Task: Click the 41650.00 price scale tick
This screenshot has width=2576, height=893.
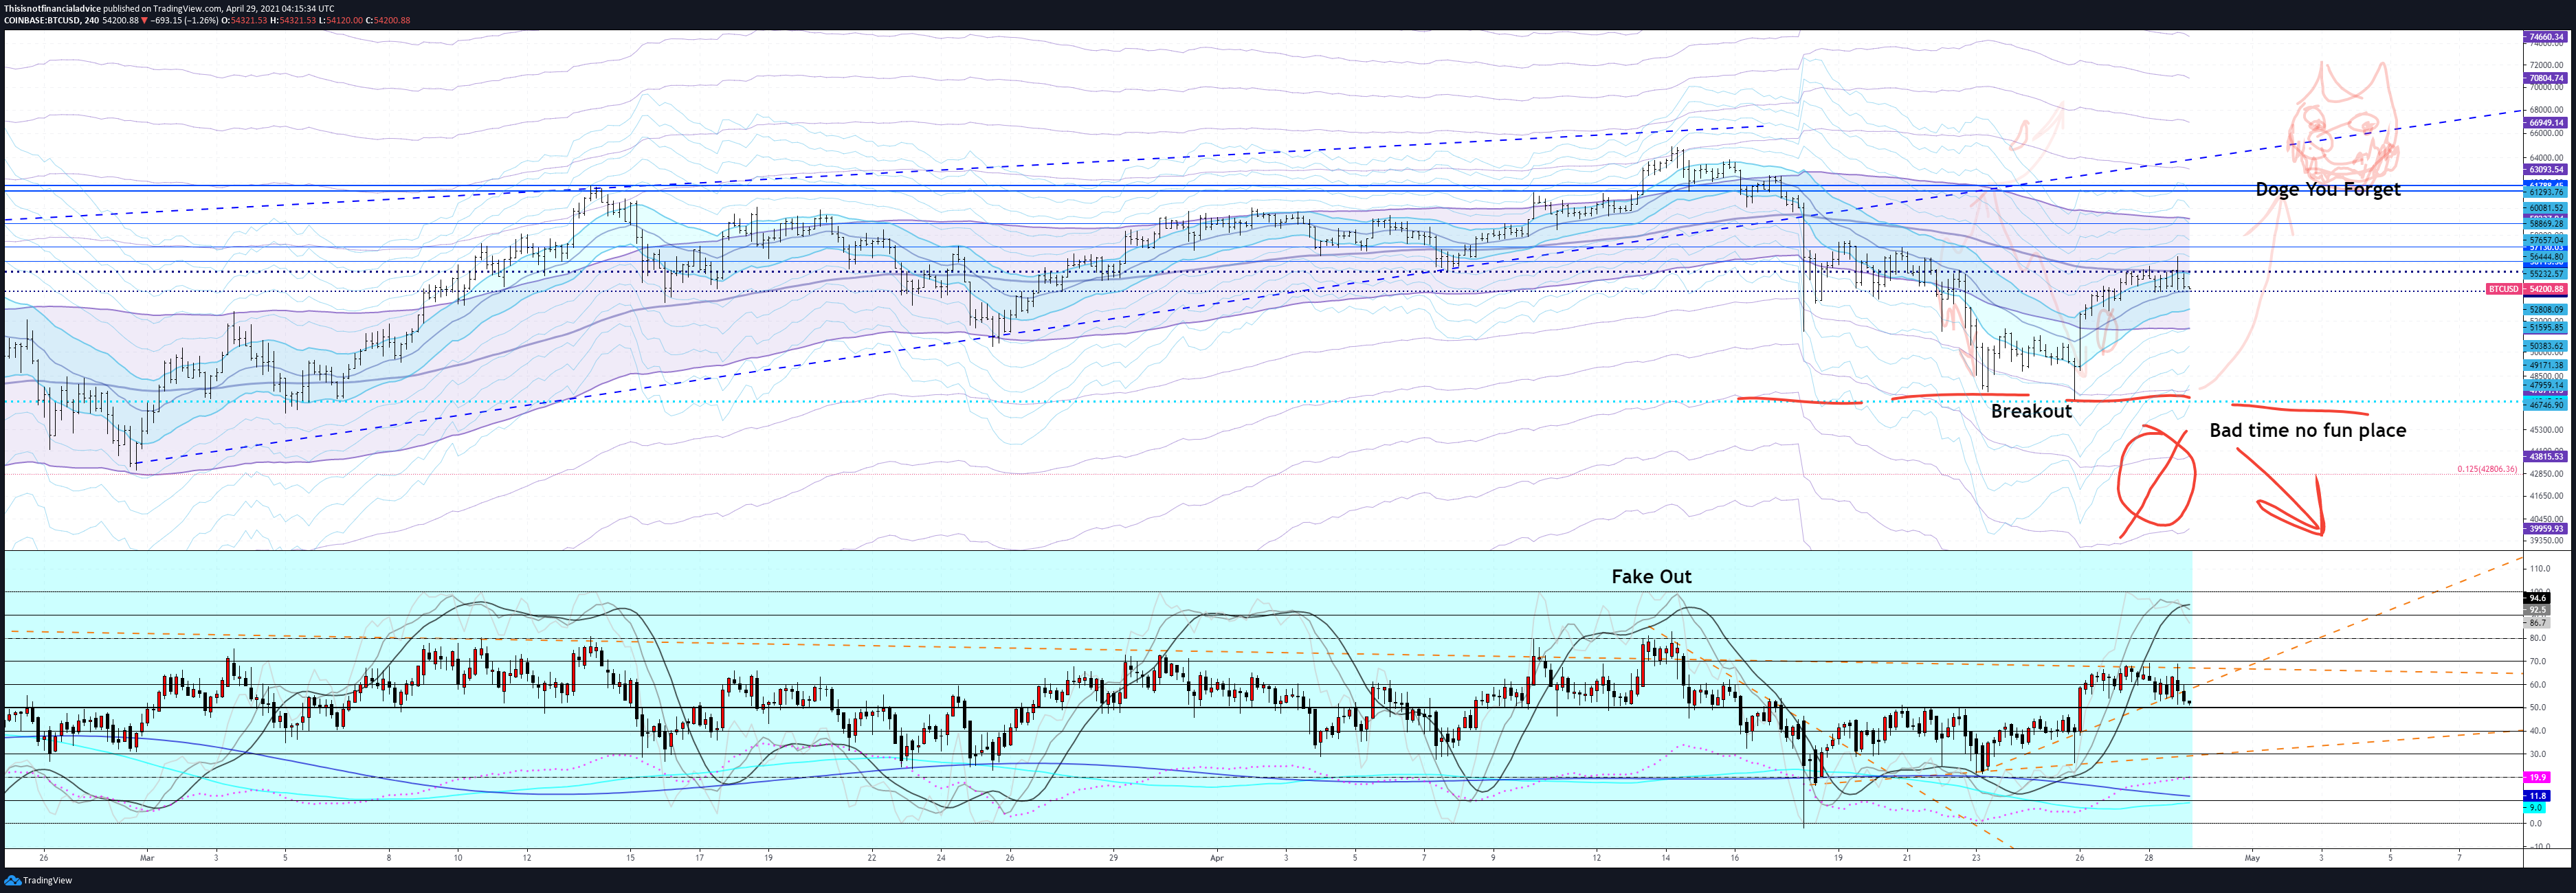Action: pos(2546,496)
